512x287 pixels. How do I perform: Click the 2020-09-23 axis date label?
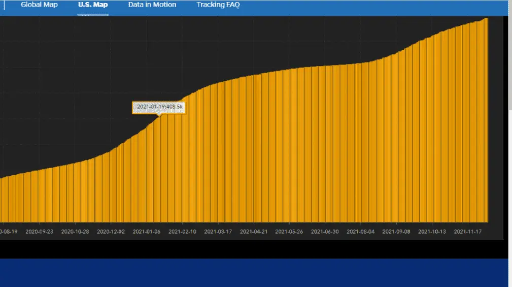[39, 232]
